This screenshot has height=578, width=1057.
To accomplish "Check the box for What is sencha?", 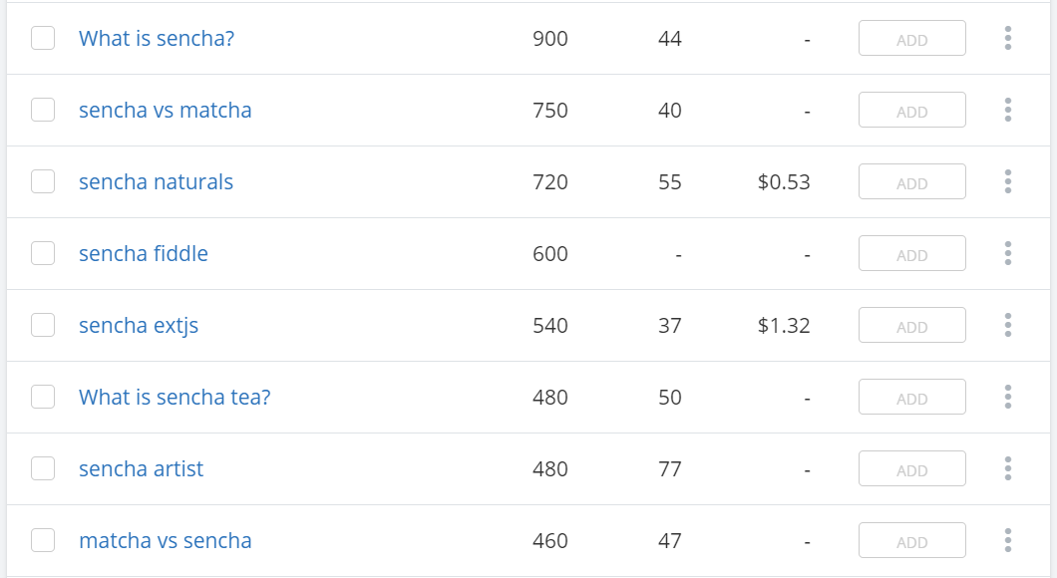I will tap(43, 39).
